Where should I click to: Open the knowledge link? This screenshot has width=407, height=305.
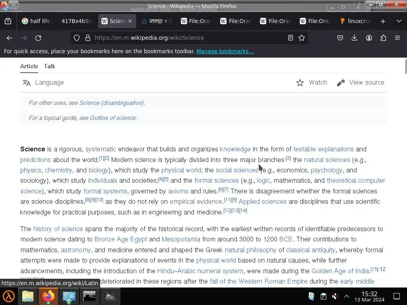pos(235,149)
